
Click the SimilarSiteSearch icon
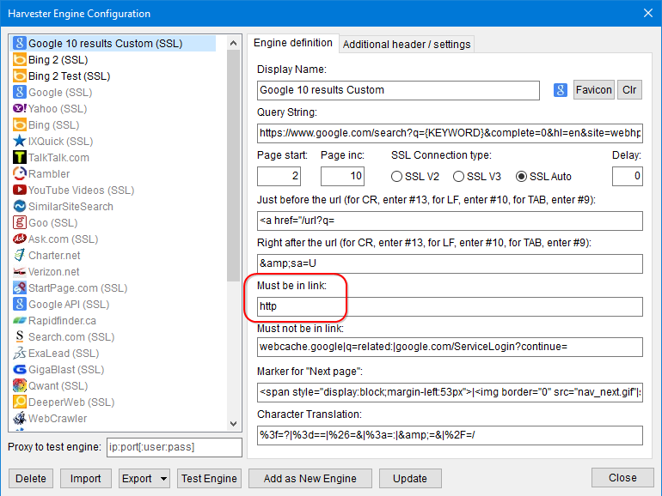pyautogui.click(x=20, y=207)
